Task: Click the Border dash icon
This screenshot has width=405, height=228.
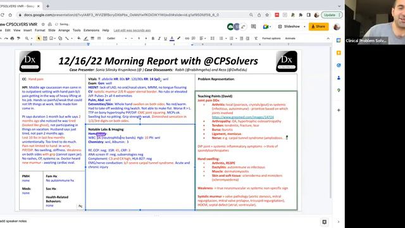Action: (x=99, y=39)
